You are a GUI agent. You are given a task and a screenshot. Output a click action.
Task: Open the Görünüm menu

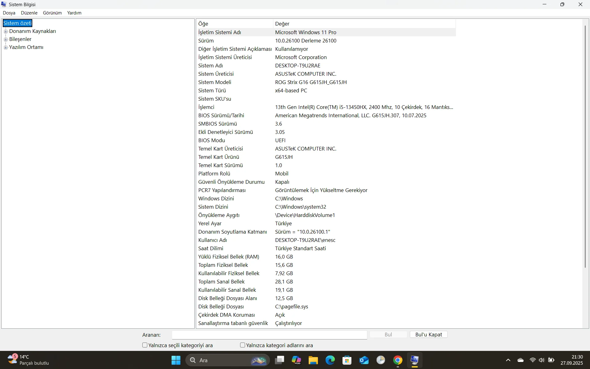pos(52,13)
